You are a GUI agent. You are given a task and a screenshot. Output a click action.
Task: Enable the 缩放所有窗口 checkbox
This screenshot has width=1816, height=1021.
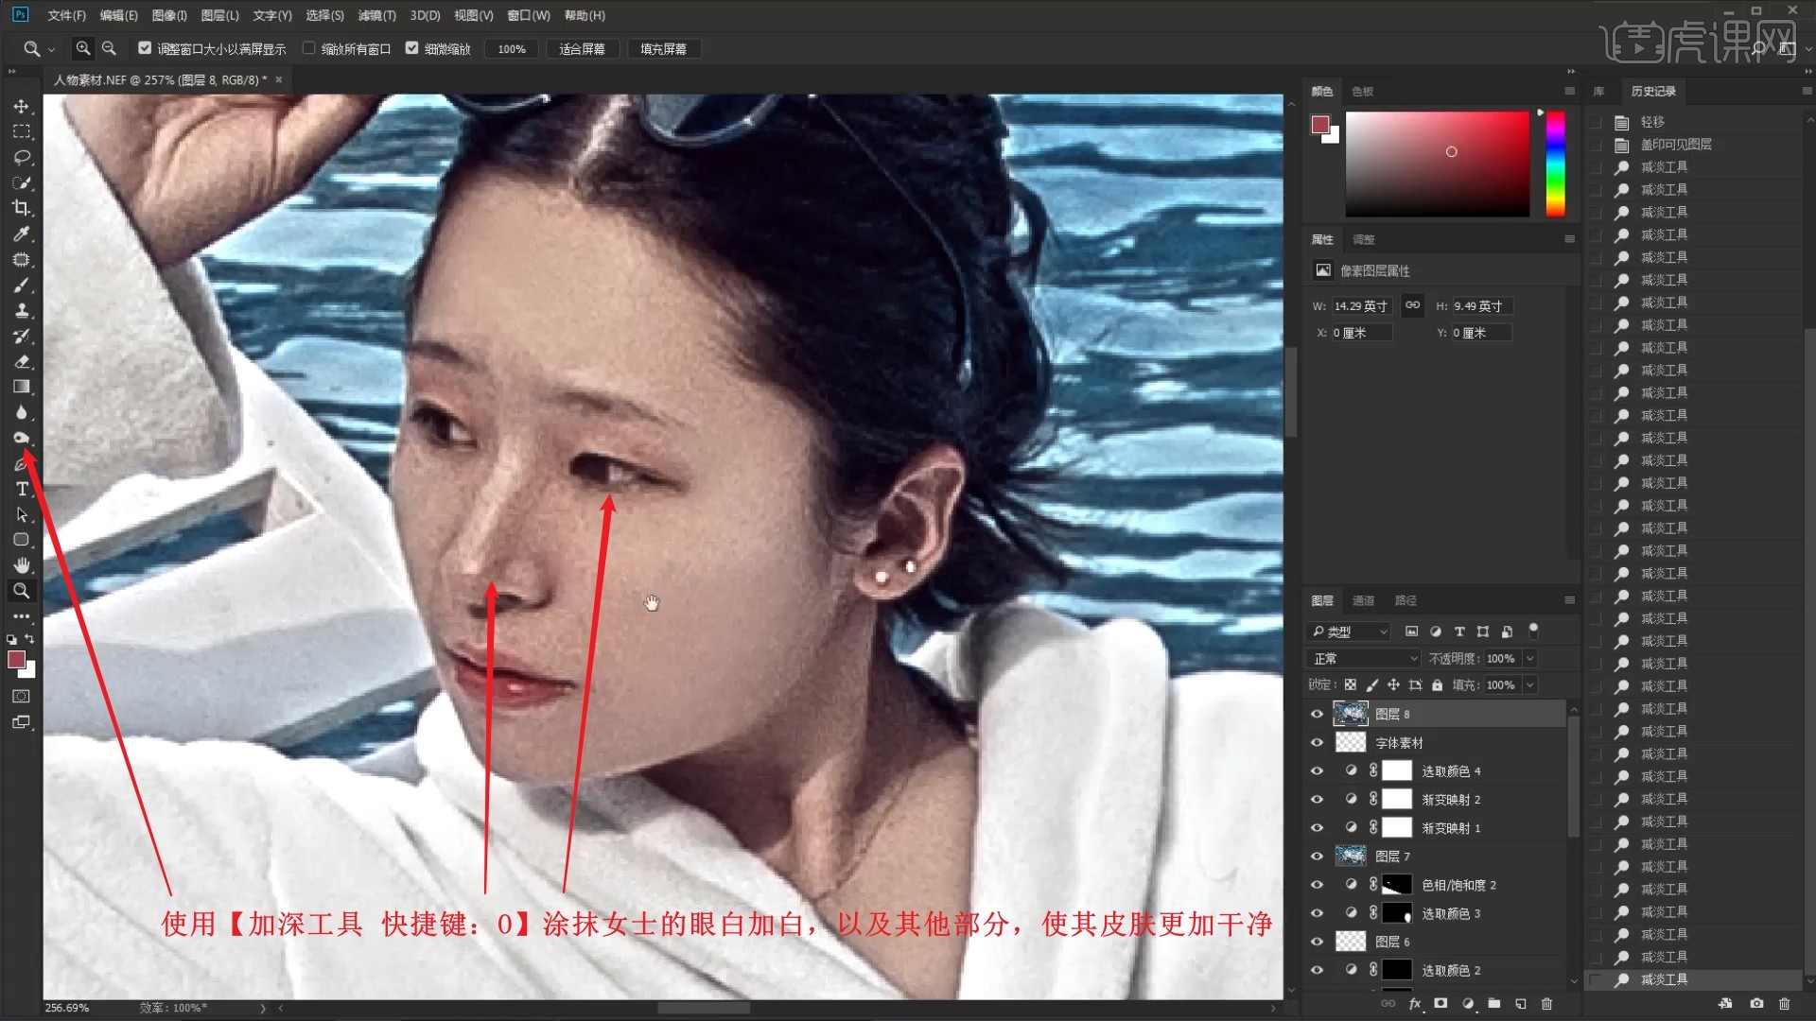point(308,48)
